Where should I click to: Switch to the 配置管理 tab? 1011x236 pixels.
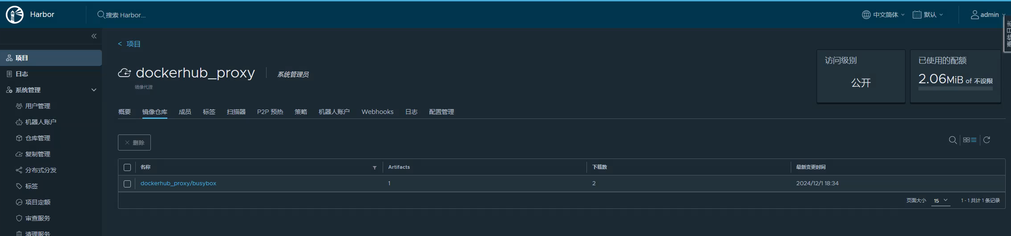coord(441,112)
